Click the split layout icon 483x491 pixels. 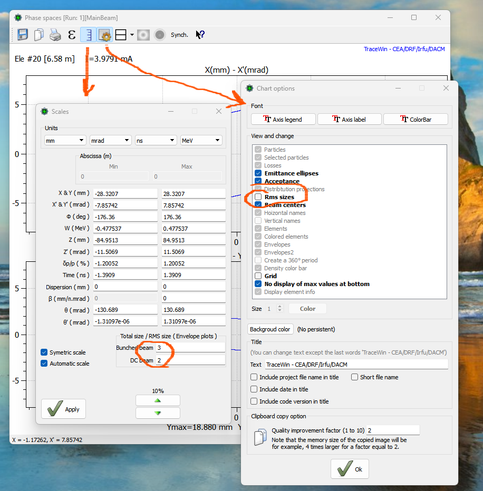(x=121, y=35)
